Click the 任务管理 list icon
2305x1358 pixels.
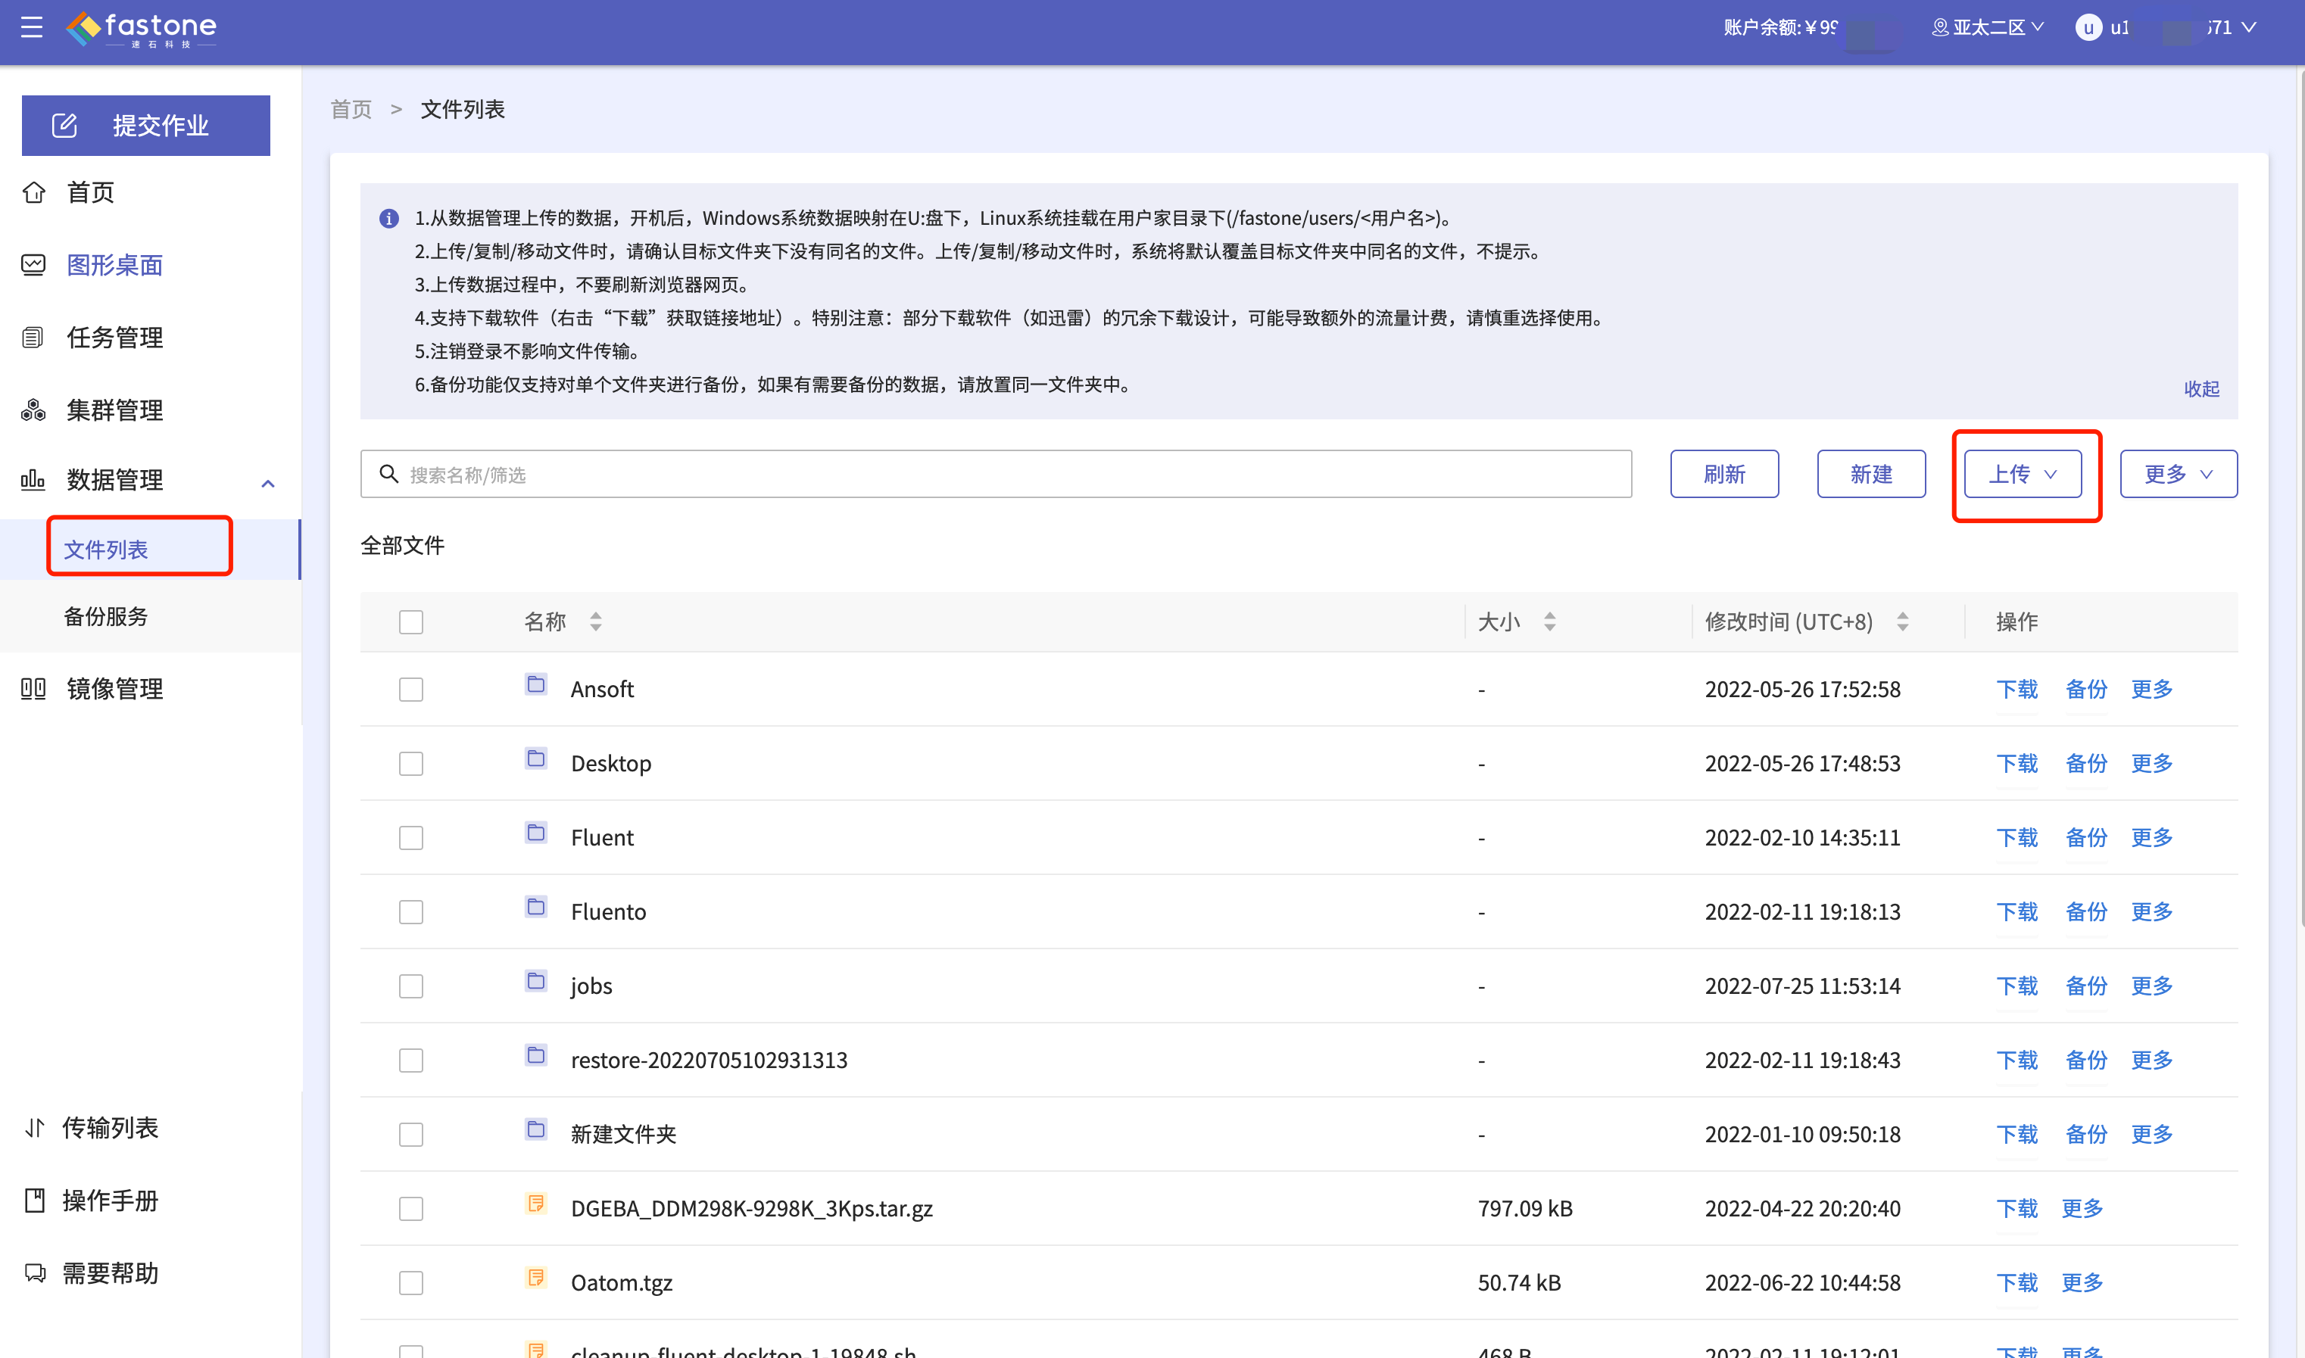(33, 338)
